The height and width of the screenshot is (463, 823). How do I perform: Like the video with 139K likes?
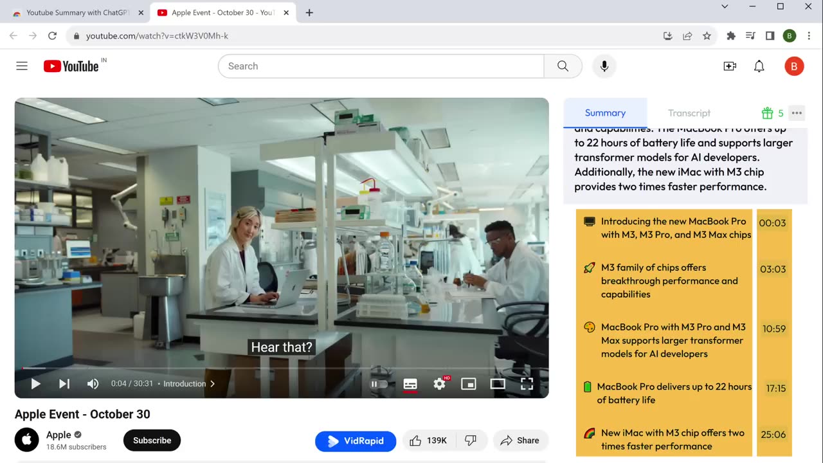[429, 440]
